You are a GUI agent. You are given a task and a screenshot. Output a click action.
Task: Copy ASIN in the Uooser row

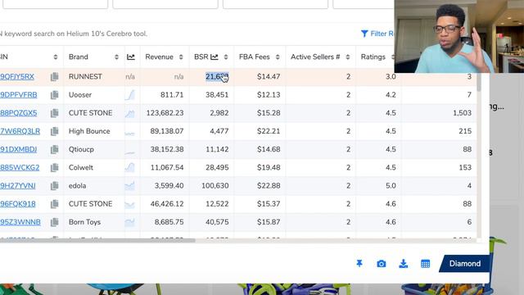point(55,95)
